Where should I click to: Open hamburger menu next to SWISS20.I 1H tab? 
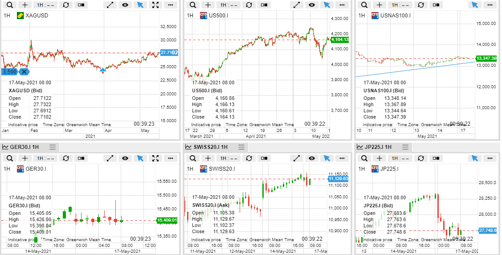tap(241, 147)
